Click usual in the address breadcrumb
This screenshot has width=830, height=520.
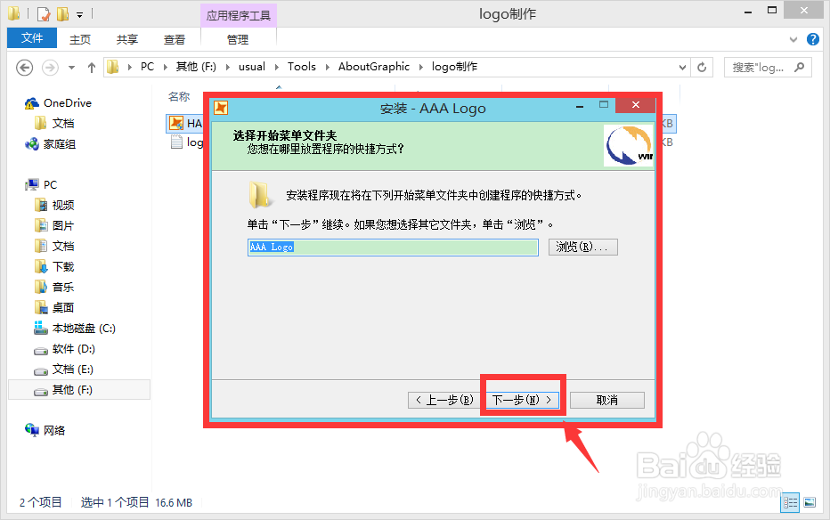252,67
